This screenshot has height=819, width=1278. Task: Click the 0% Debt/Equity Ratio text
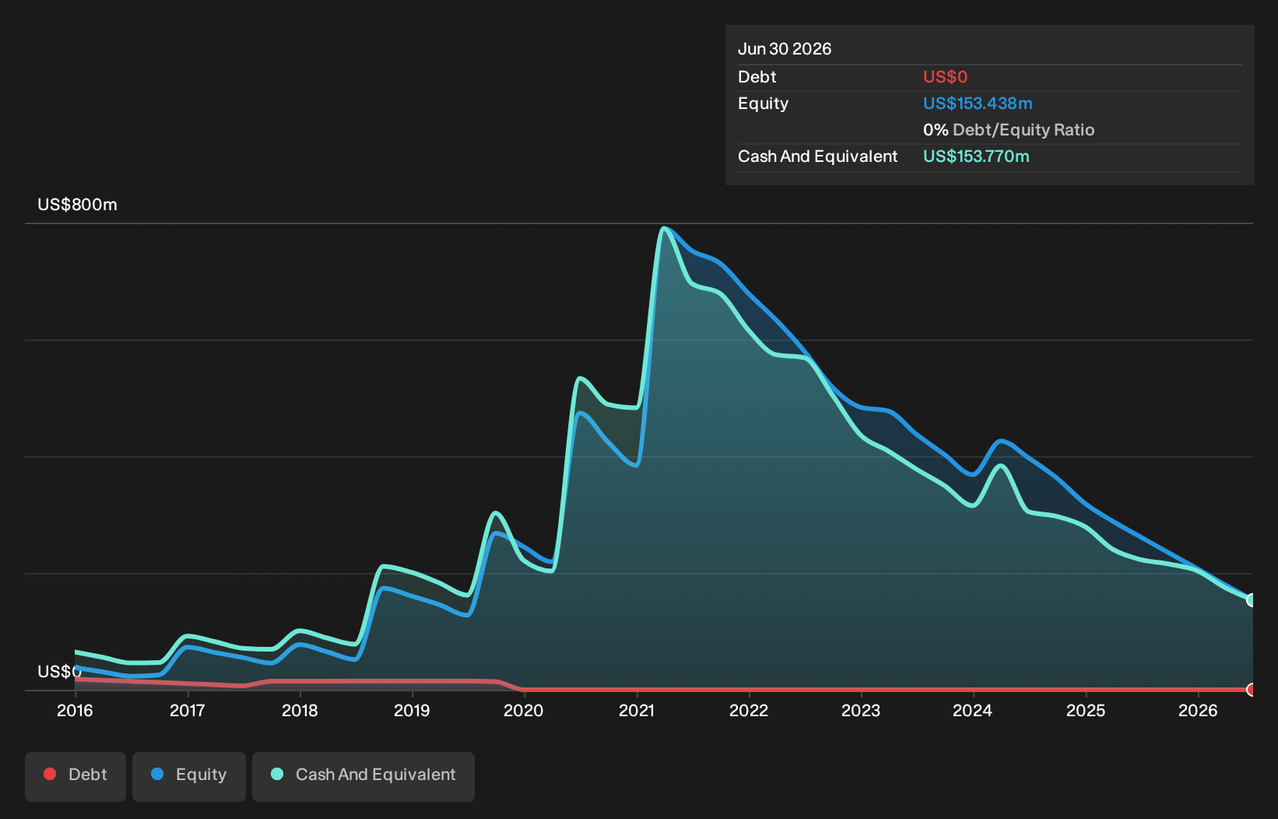[1009, 130]
